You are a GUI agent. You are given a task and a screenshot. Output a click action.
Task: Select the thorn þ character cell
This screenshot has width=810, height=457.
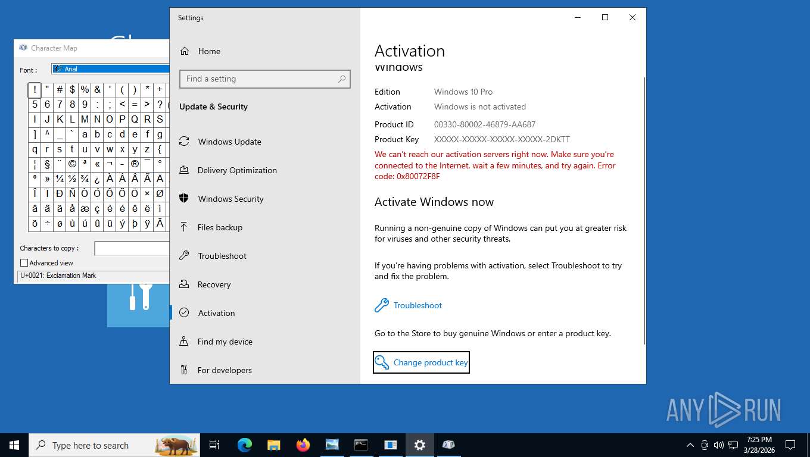point(135,224)
